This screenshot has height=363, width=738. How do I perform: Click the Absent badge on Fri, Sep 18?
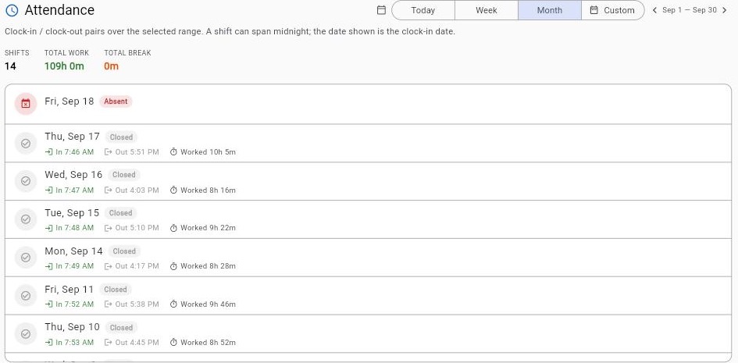click(116, 101)
